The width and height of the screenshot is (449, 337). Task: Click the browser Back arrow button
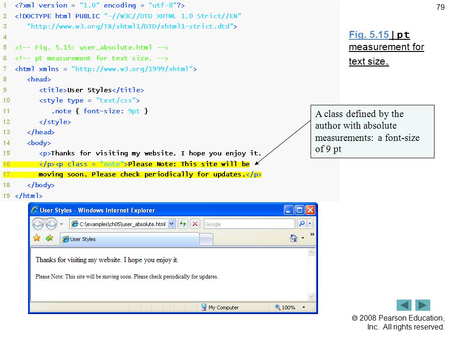click(x=38, y=224)
